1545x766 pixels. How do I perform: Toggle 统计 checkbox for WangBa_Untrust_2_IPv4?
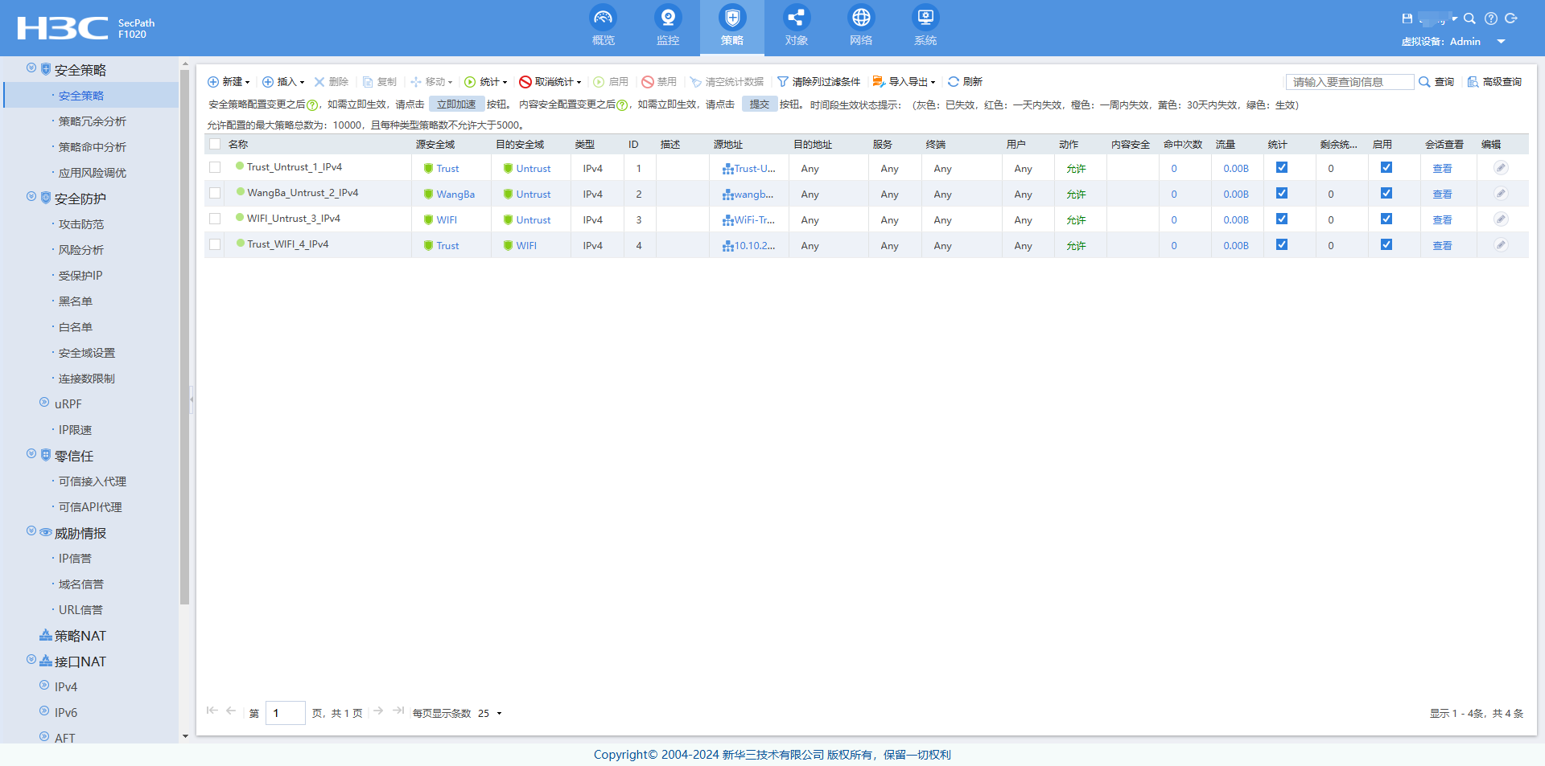[x=1282, y=194]
